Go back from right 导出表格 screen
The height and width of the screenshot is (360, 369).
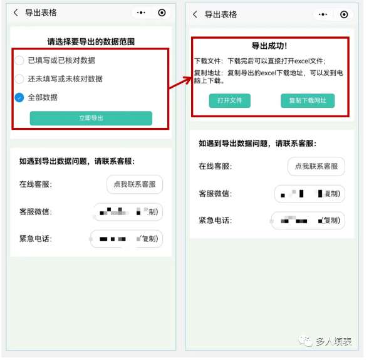(195, 14)
